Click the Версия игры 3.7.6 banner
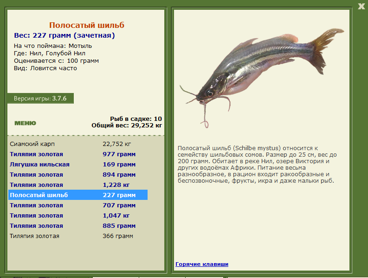Image resolution: width=368 pixels, height=278 pixels. click(x=40, y=98)
